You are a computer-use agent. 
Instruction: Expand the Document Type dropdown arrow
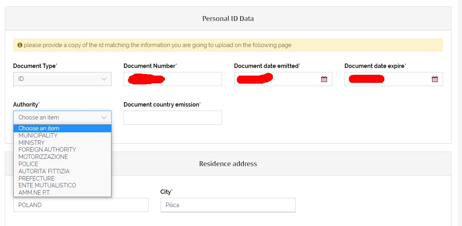pyautogui.click(x=104, y=79)
